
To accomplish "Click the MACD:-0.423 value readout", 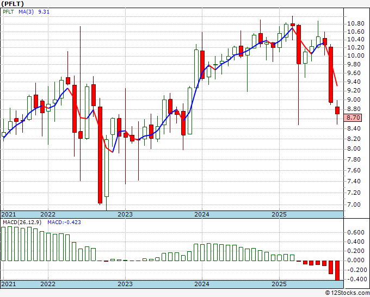I will 64,222.
